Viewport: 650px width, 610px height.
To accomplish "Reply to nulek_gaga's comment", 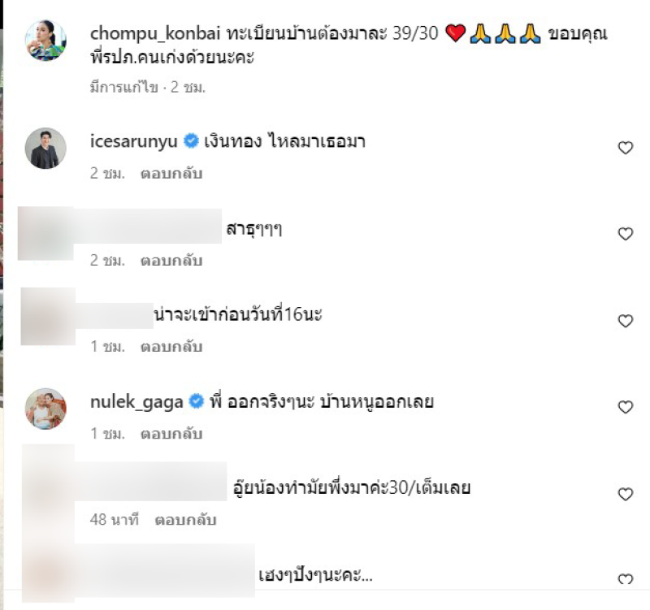I will [x=171, y=434].
